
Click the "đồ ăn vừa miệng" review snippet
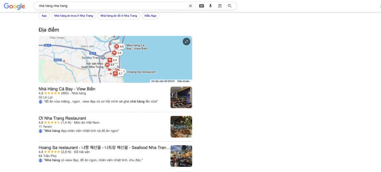[100, 102]
